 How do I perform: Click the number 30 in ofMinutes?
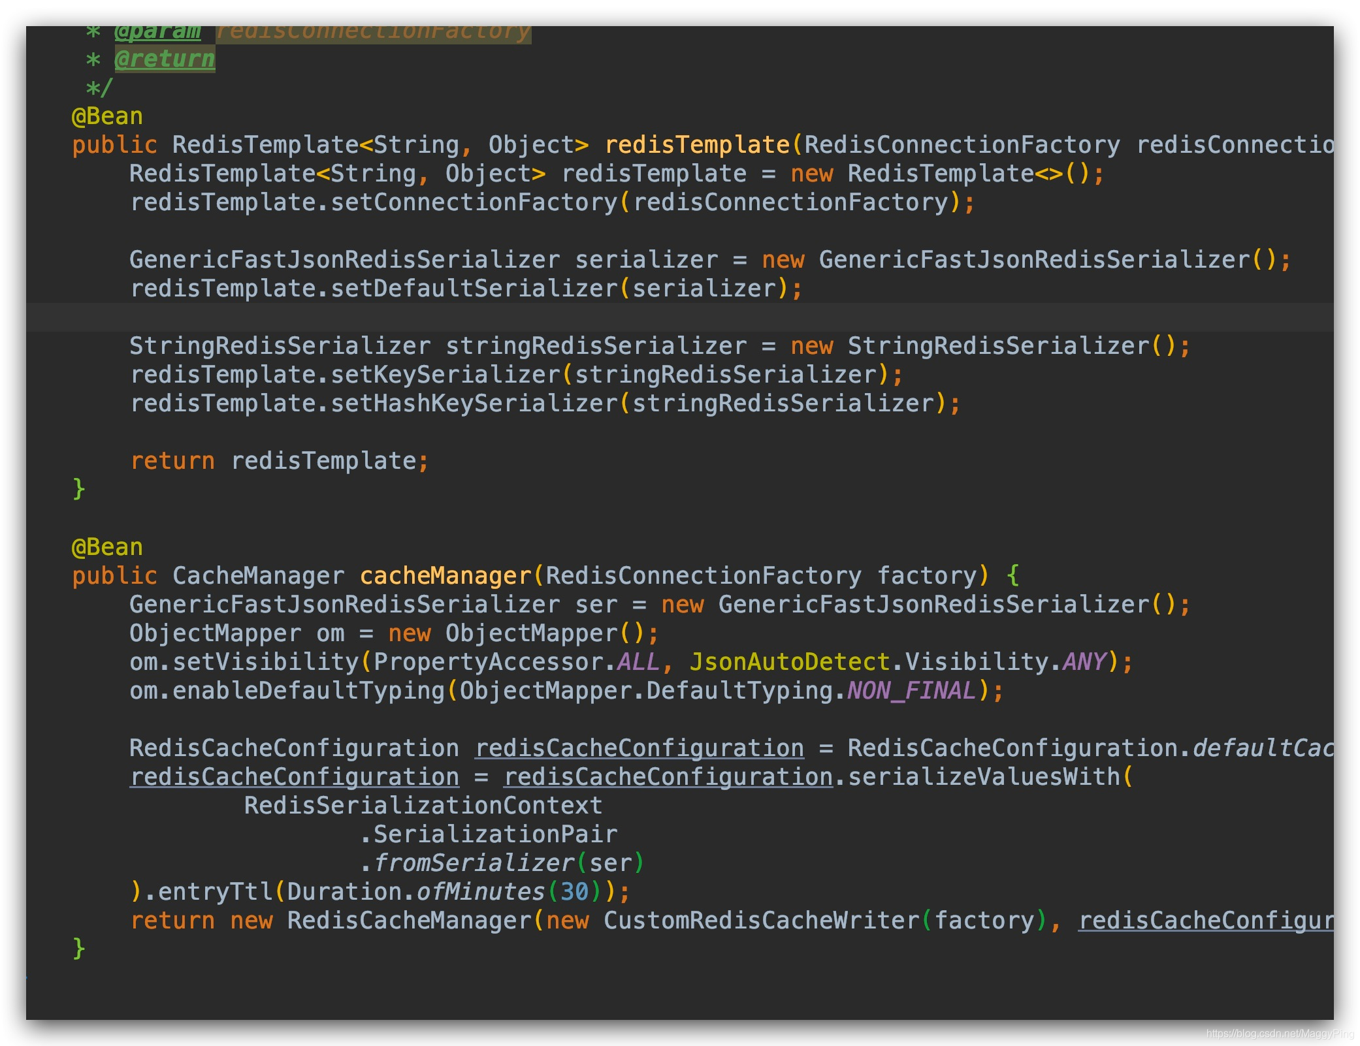574,892
